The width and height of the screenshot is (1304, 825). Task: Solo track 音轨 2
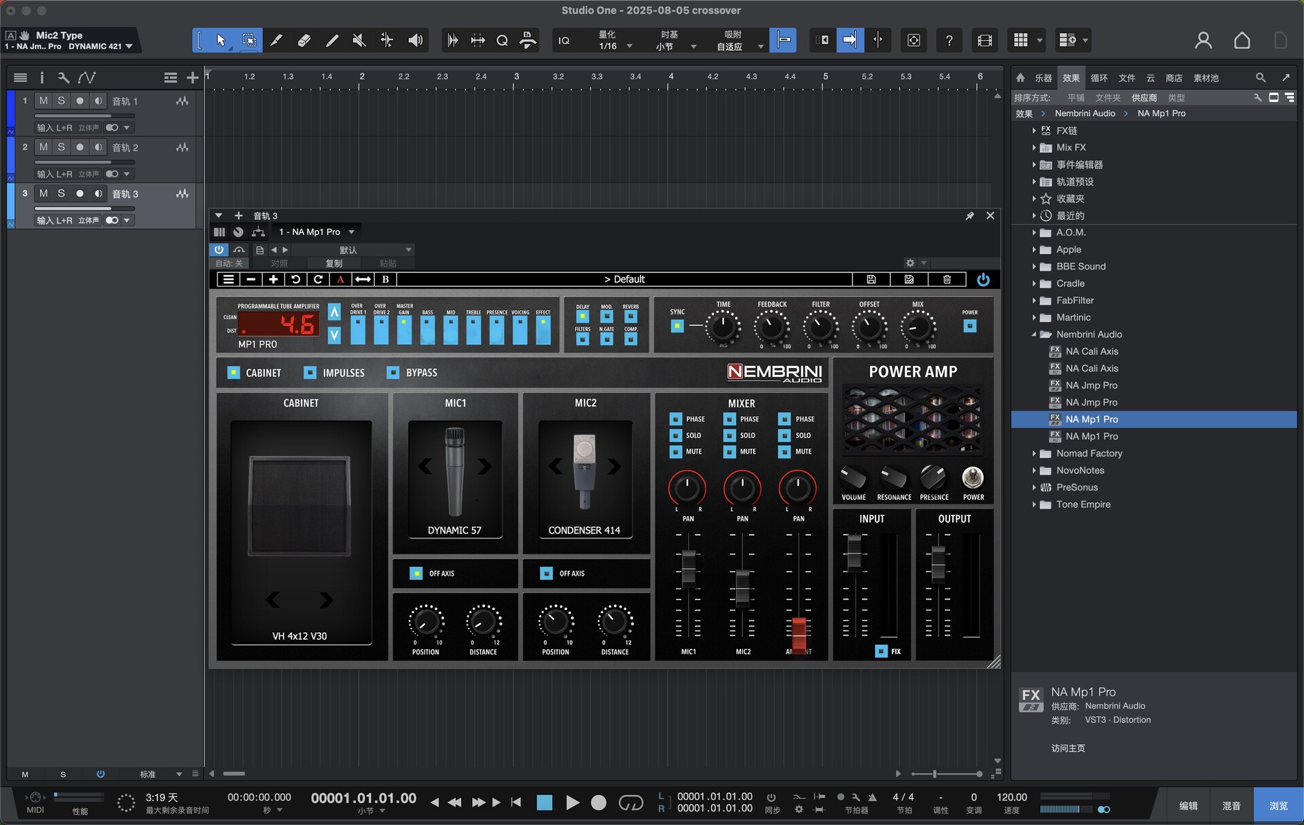click(x=61, y=147)
